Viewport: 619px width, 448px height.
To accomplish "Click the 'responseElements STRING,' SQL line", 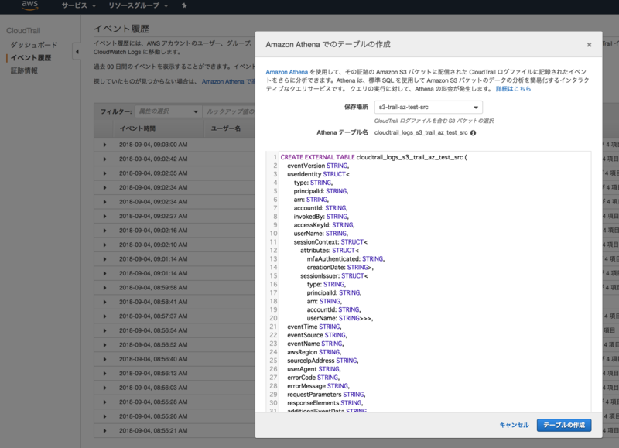I will click(x=325, y=403).
